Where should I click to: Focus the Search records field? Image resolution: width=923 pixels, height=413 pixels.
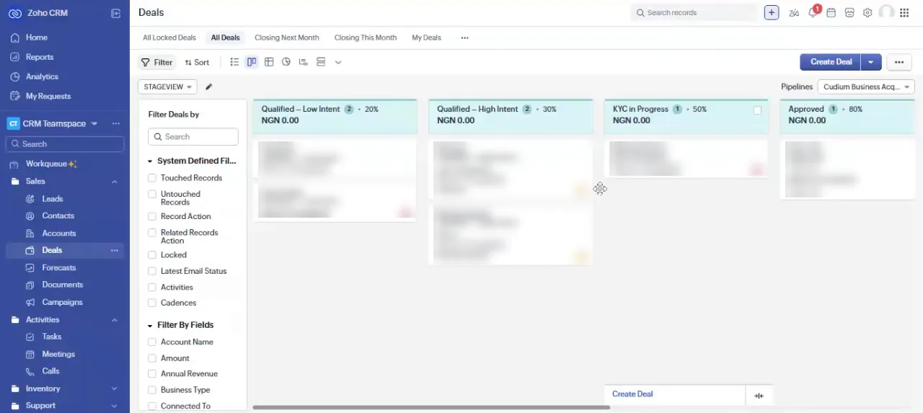point(694,13)
